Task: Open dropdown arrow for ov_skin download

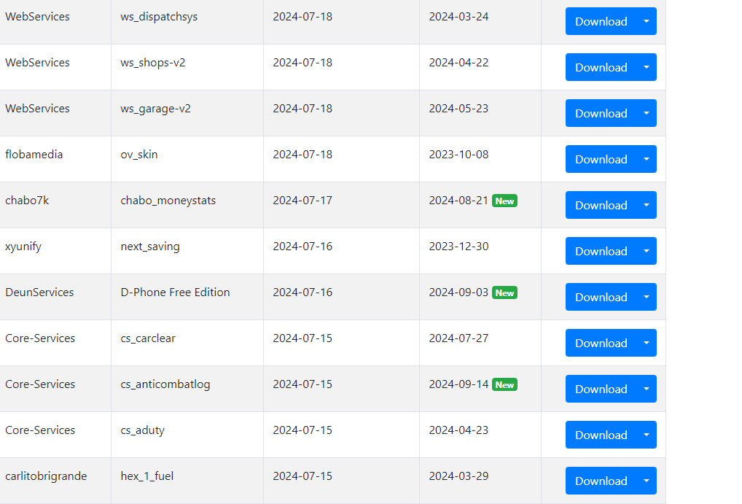Action: (647, 159)
